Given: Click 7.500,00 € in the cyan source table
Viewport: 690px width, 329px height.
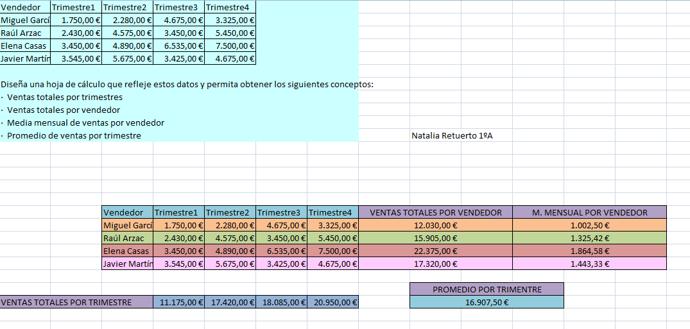Looking at the screenshot, I should point(230,46).
